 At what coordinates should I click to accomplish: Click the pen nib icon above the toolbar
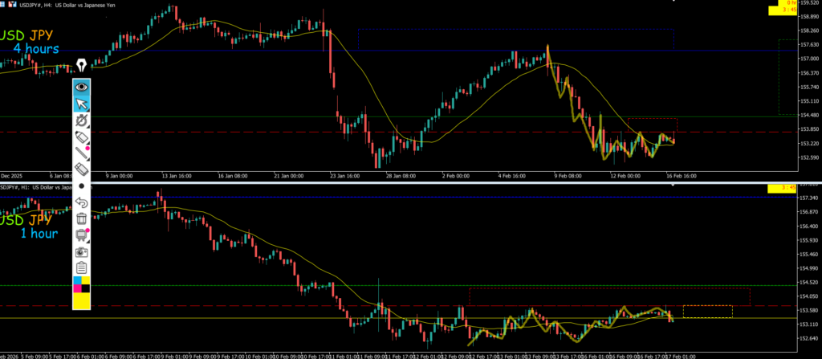(81, 65)
